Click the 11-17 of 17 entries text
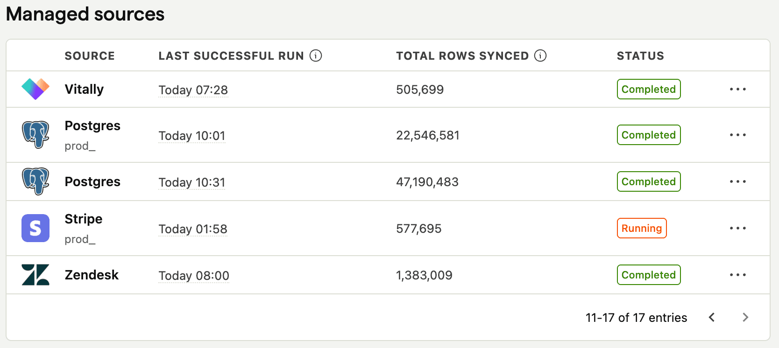The width and height of the screenshot is (779, 348). (636, 318)
